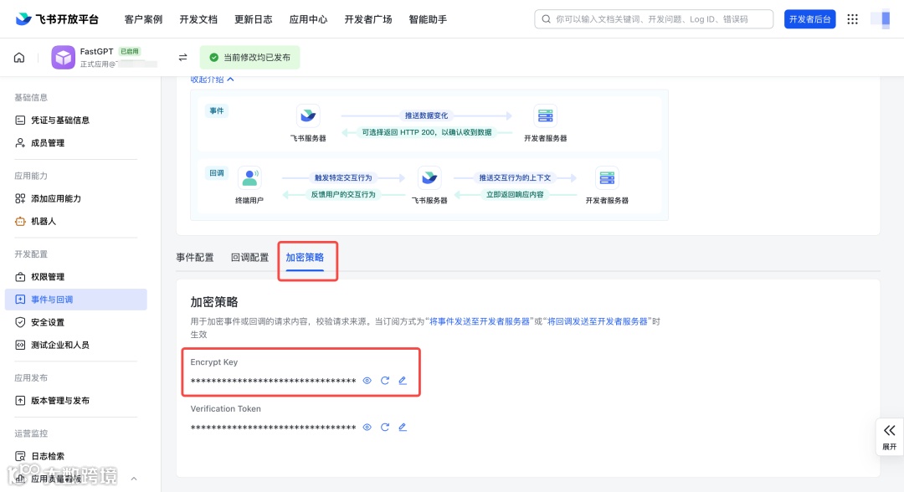Click developer server icon in event diagram
904x492 pixels.
[546, 116]
